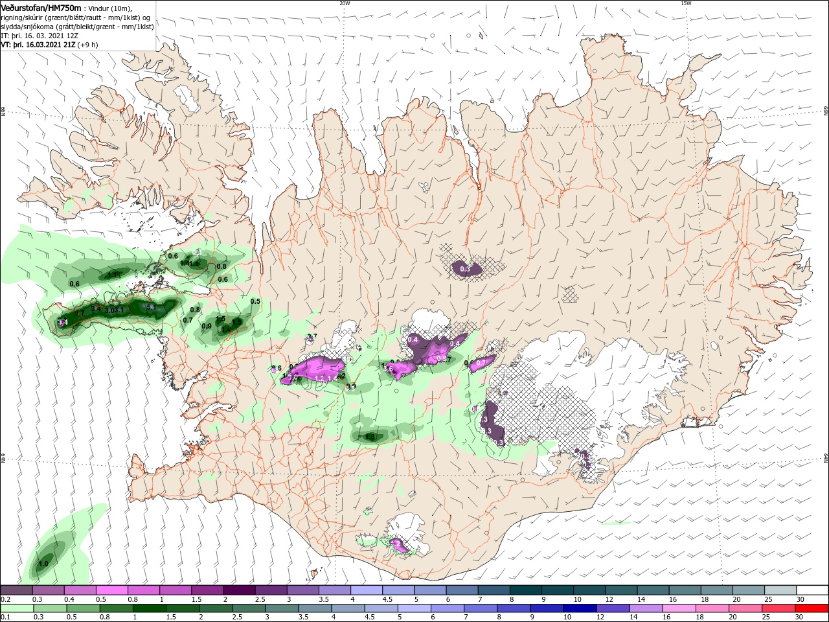Click the legend text line slydda/snjókoma
Screen dimensions: 829x622
77,27
